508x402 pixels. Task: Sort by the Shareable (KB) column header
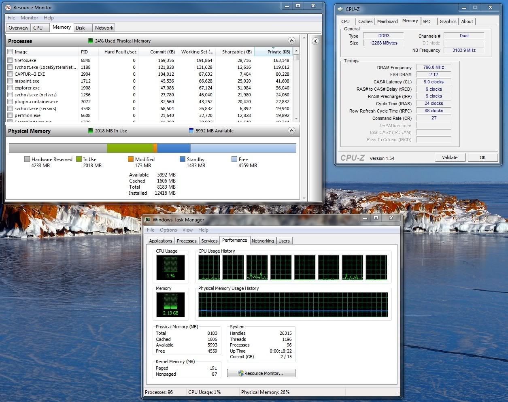[235, 52]
